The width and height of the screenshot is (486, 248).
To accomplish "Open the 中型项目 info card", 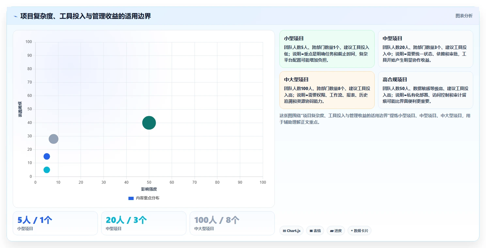I will (425, 49).
